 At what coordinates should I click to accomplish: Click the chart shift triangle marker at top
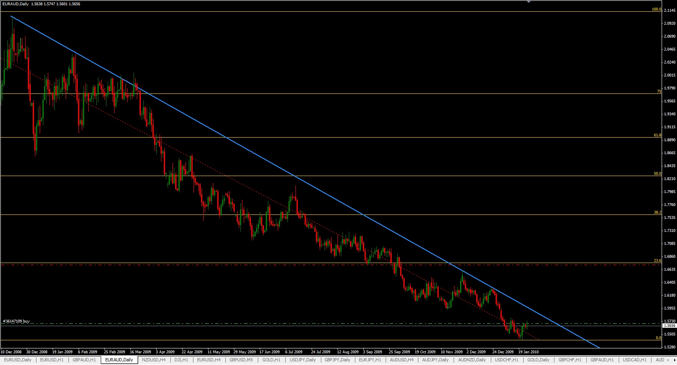528,2
